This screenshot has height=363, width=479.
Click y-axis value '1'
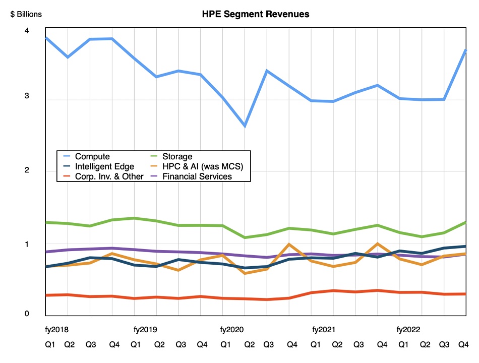point(27,244)
